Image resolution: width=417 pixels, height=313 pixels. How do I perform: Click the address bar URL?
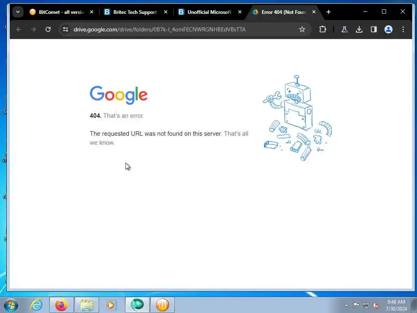pyautogui.click(x=160, y=29)
